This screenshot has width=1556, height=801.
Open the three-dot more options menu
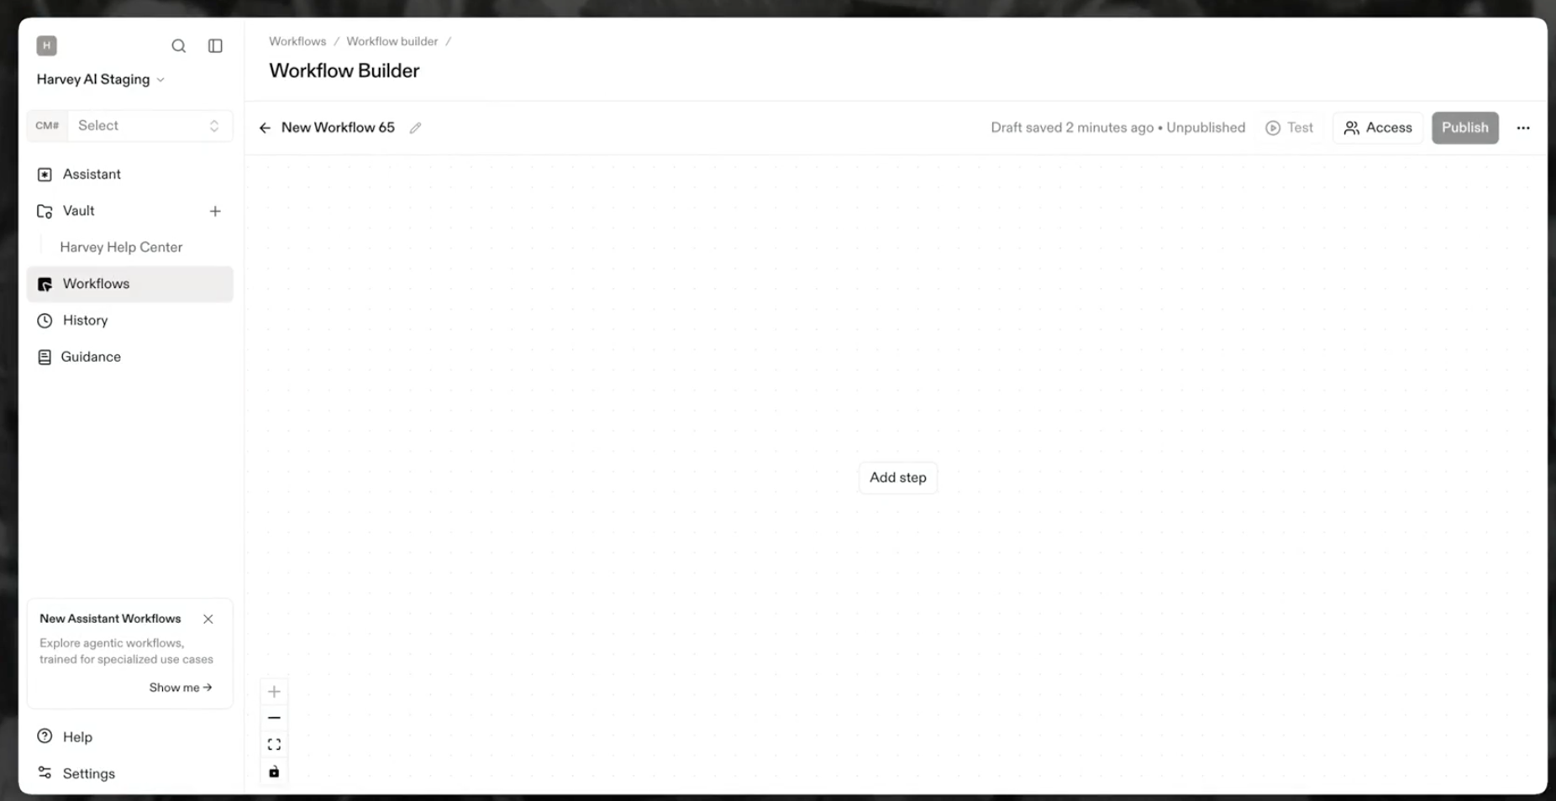coord(1522,128)
